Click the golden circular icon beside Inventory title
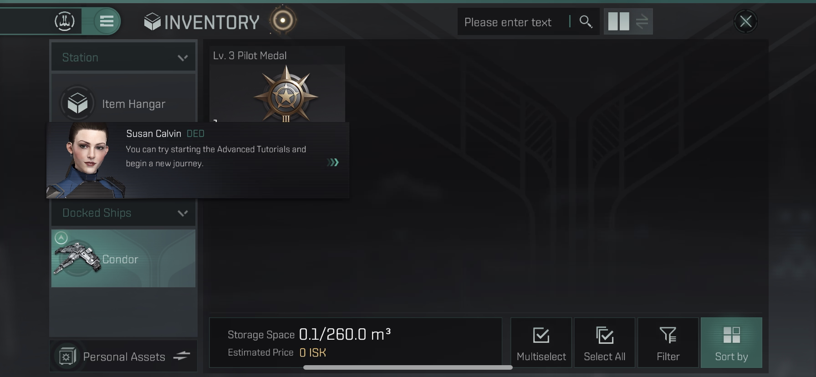816x377 pixels. [283, 20]
